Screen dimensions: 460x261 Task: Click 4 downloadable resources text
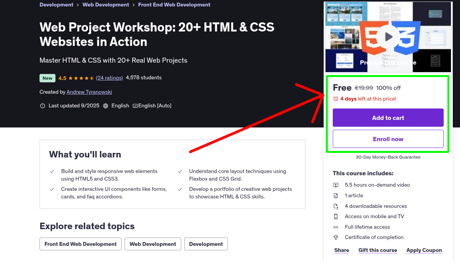pyautogui.click(x=376, y=206)
